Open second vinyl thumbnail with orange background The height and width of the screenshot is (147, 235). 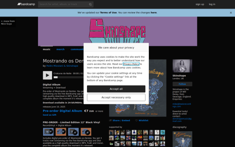61,132
